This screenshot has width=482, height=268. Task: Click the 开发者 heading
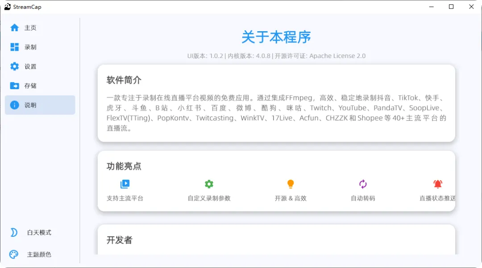pos(119,240)
